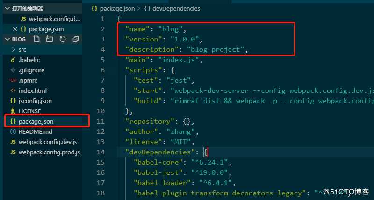Click the info icon beside README.md

13,131
